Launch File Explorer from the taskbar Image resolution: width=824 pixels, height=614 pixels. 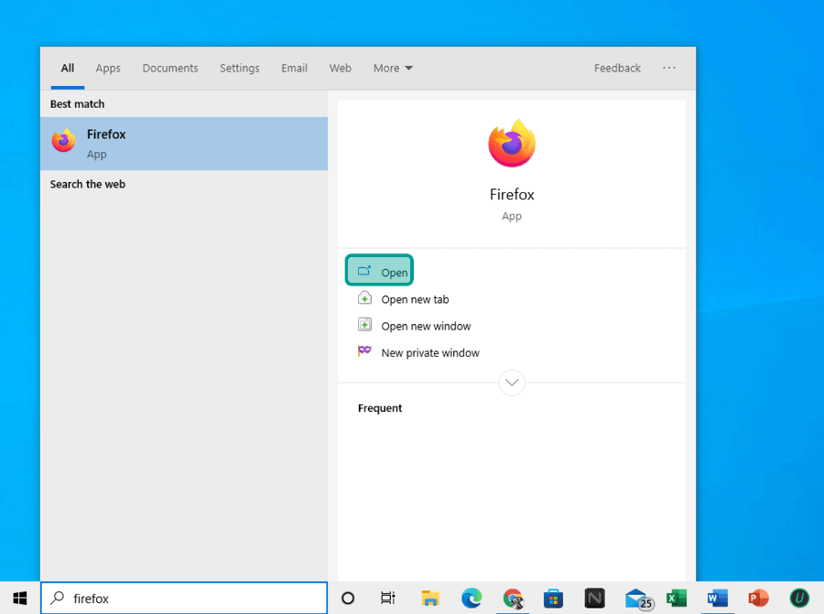430,598
